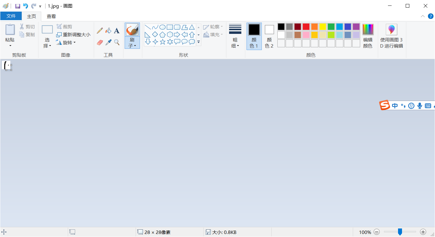This screenshot has width=435, height=237.
Task: Click the Save icon in title bar
Action: pos(18,6)
